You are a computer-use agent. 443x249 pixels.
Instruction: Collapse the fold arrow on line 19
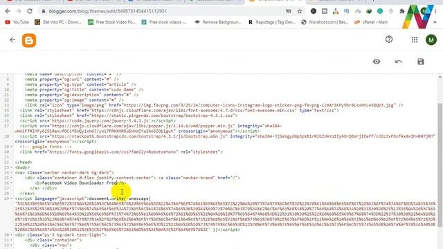pyautogui.click(x=11, y=147)
